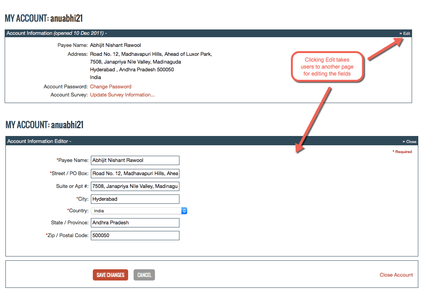
Task: Open Update Survey Information link
Action: click(x=122, y=95)
